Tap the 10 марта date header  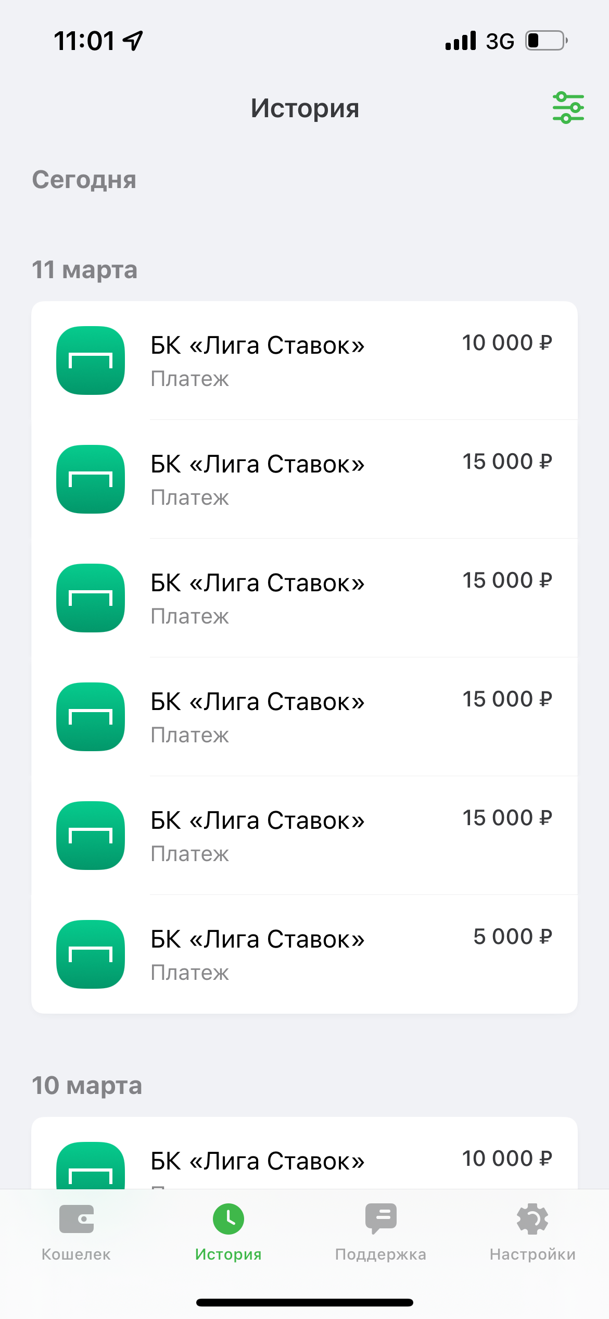point(87,1086)
